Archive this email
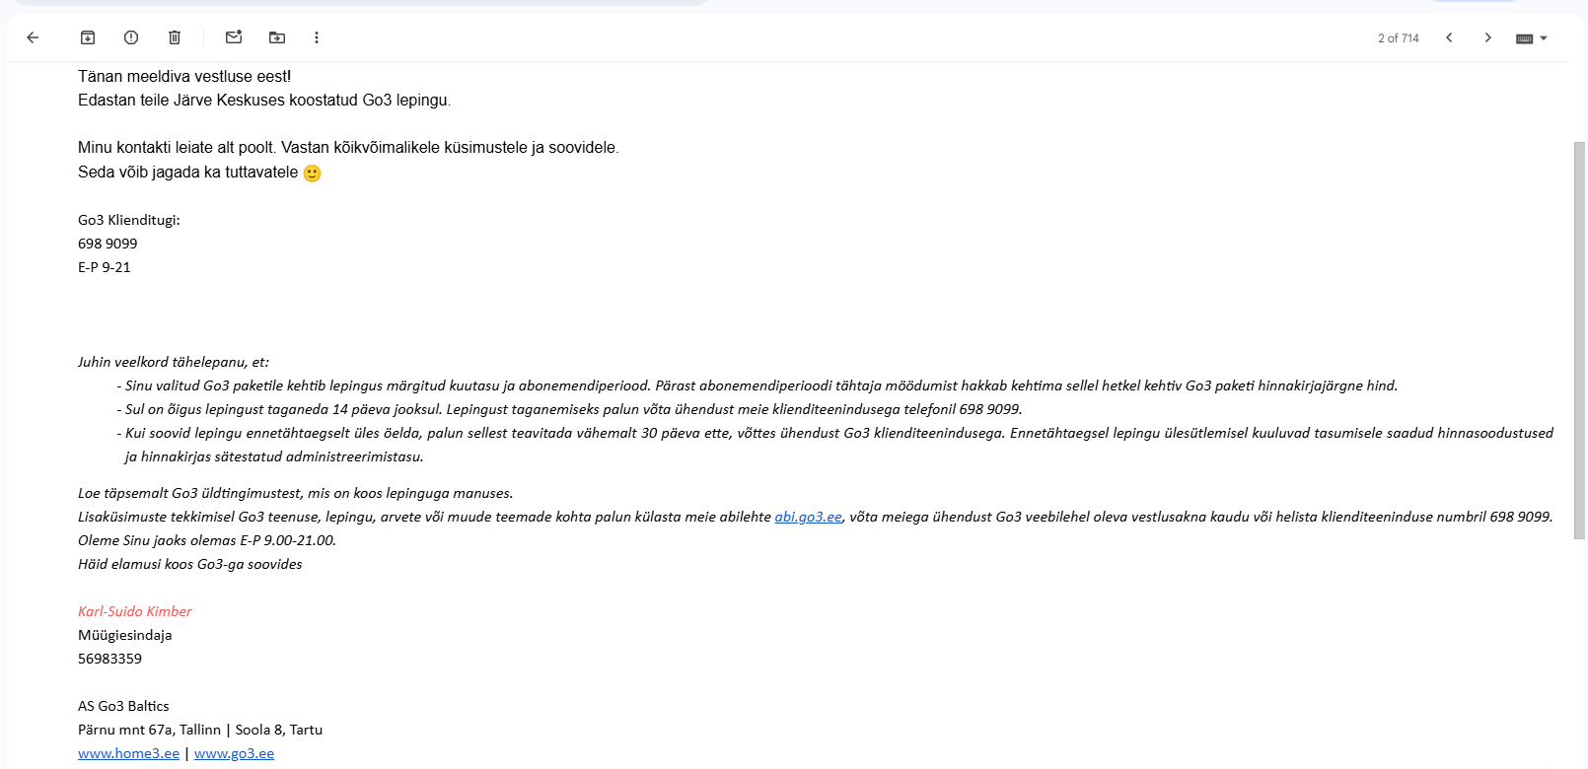Image resolution: width=1588 pixels, height=769 pixels. (x=88, y=37)
